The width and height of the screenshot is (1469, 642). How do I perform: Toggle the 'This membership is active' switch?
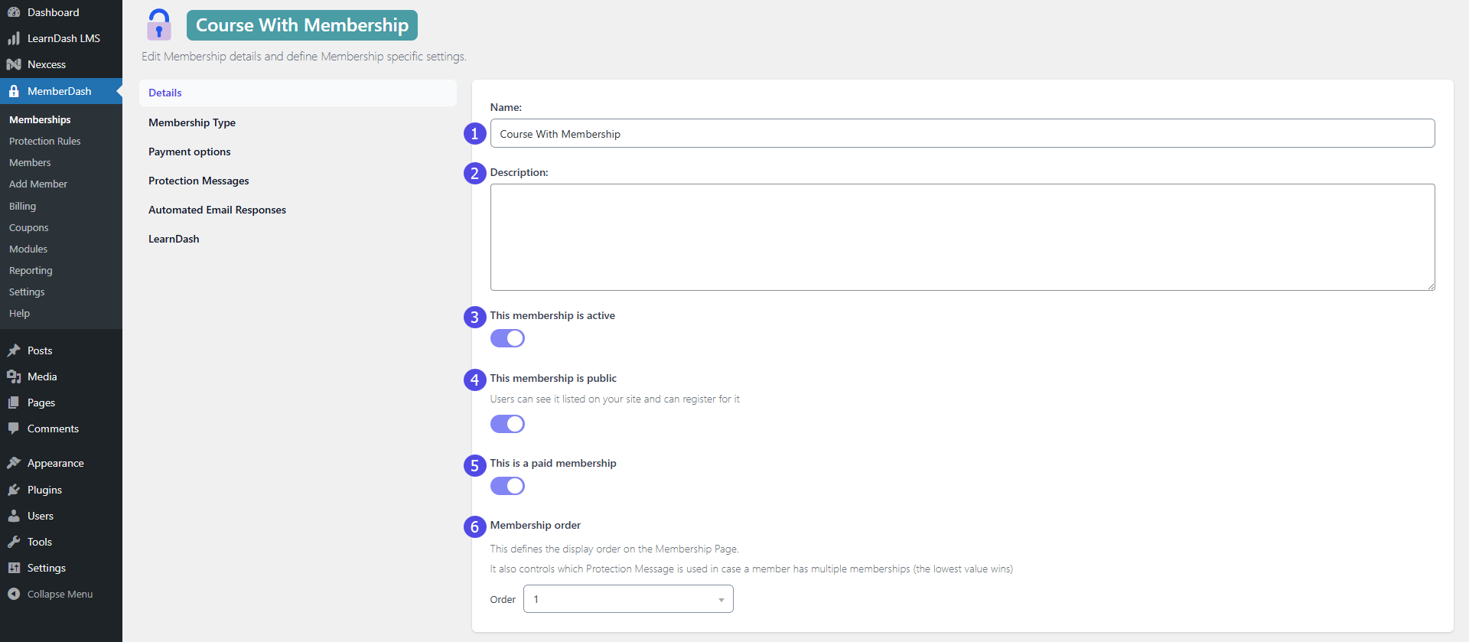tap(507, 338)
